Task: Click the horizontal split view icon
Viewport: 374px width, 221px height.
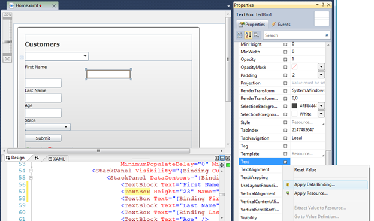Action: click(x=222, y=158)
